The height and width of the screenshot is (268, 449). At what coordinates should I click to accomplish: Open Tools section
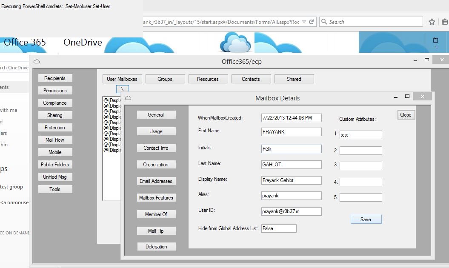point(55,189)
